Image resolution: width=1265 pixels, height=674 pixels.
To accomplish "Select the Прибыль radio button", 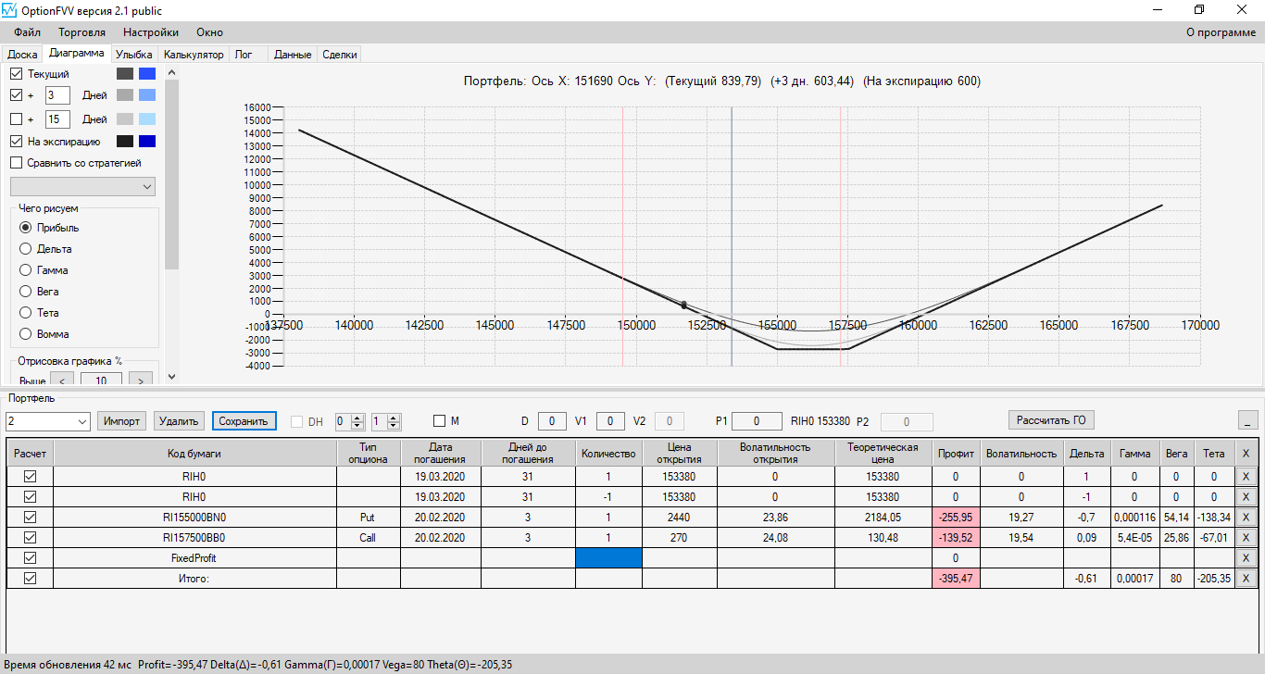I will [x=26, y=228].
